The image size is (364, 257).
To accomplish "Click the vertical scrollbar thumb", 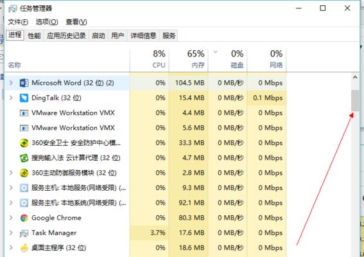I will 355,101.
